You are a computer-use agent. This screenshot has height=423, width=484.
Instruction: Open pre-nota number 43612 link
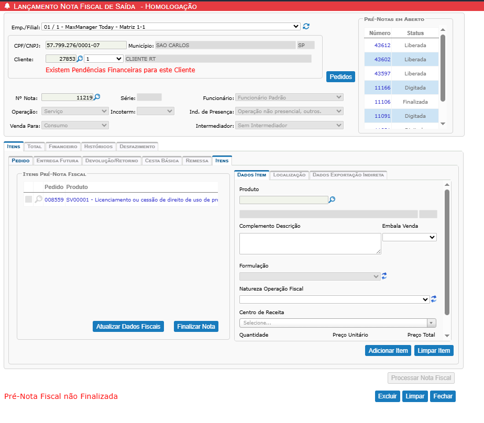(382, 46)
